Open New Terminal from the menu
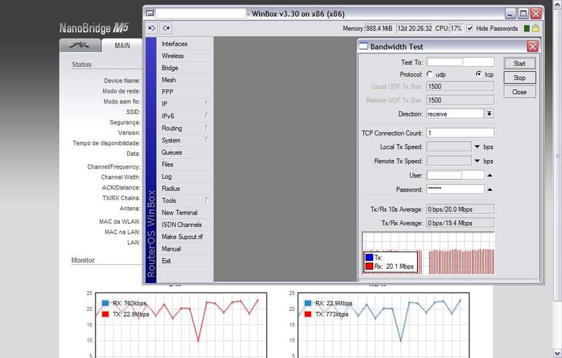 pos(185,213)
